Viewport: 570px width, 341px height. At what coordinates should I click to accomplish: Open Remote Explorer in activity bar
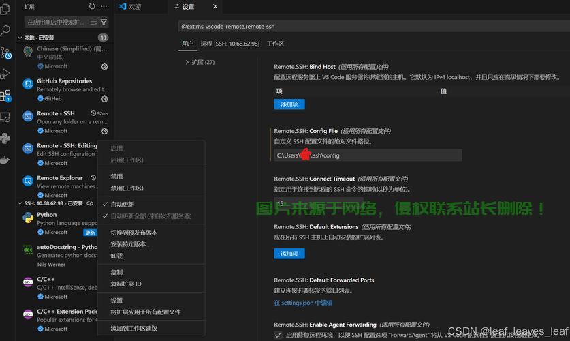5,117
